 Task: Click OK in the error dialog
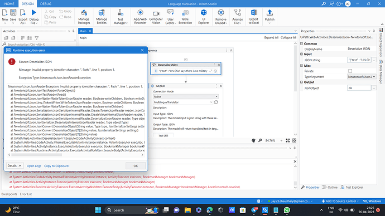pyautogui.click(x=136, y=166)
